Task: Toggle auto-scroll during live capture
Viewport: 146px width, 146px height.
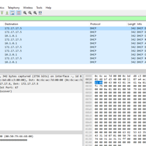Action: click(x=12, y=13)
